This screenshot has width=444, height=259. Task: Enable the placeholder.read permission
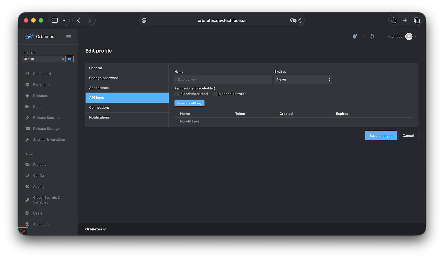[x=176, y=94]
